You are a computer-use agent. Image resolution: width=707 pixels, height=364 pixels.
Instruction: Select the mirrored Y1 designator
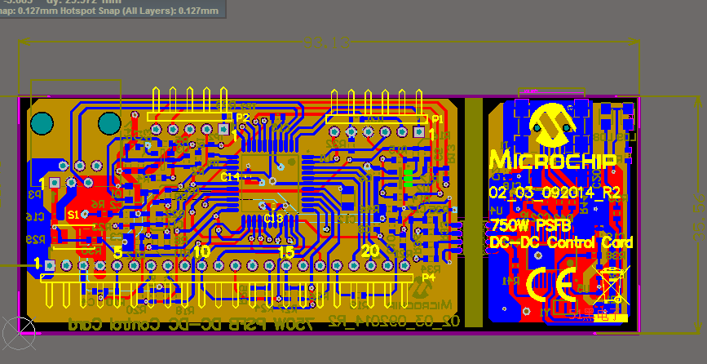point(546,312)
